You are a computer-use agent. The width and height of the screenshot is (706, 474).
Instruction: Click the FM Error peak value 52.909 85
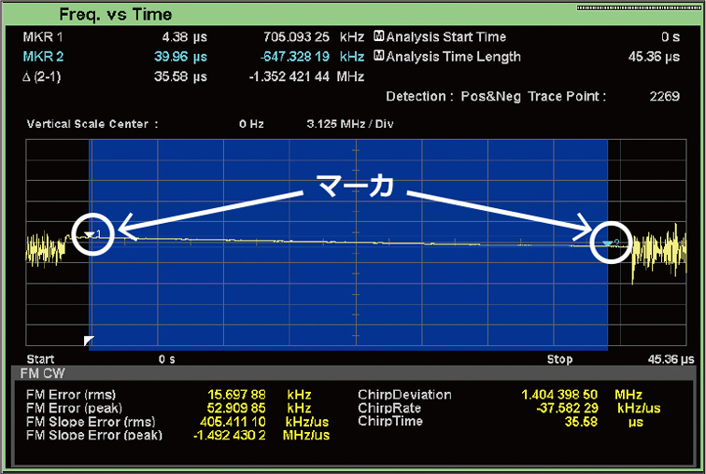[236, 409]
